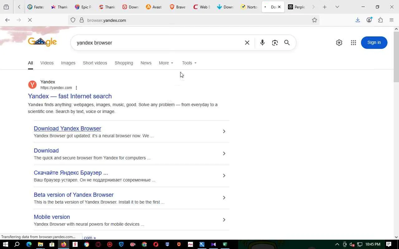This screenshot has height=249, width=399.
Task: Open the 'Скачайте Яндекс Браузер' link
Action: coord(71,173)
